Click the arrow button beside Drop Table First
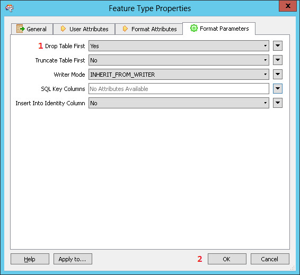The height and width of the screenshot is (275, 300). click(278, 46)
